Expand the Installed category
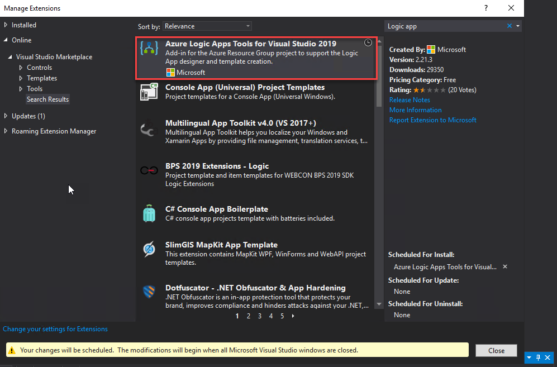Screen dimensions: 557x367 6,25
